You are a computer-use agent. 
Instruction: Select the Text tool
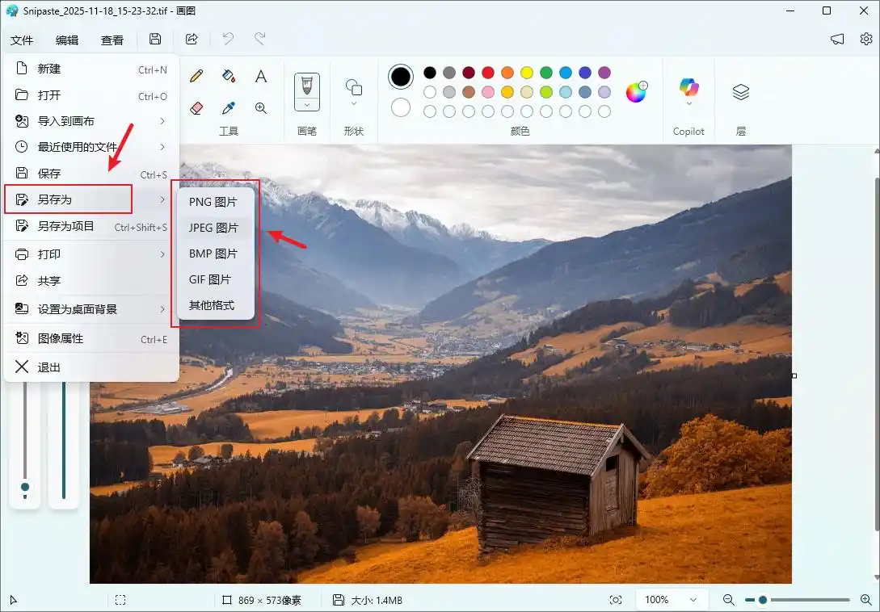[261, 77]
